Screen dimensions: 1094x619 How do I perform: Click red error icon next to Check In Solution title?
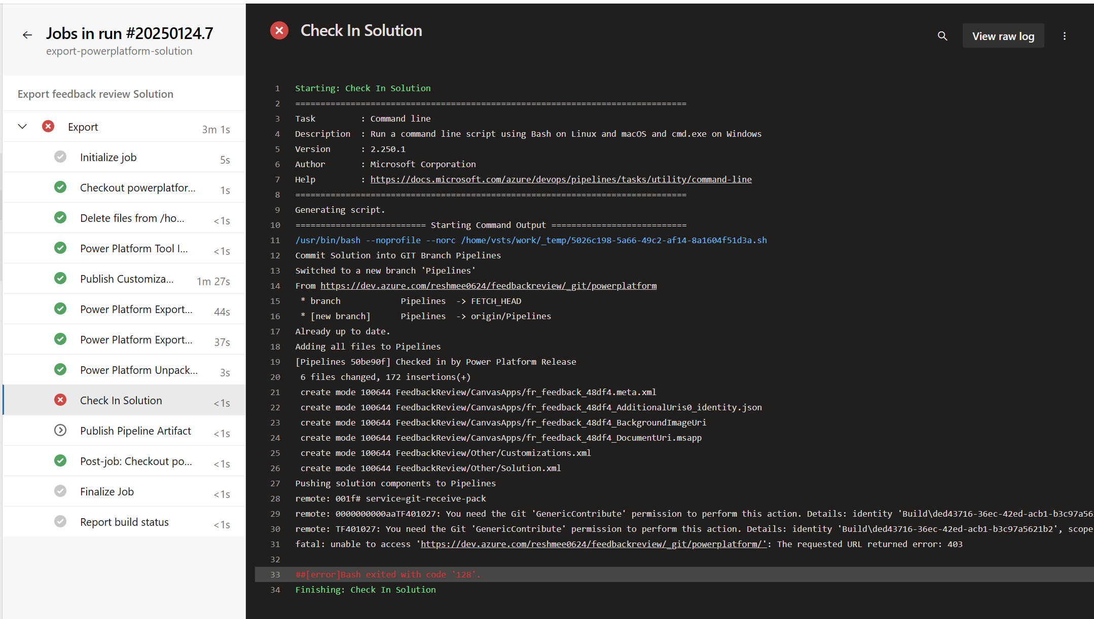[x=279, y=30]
